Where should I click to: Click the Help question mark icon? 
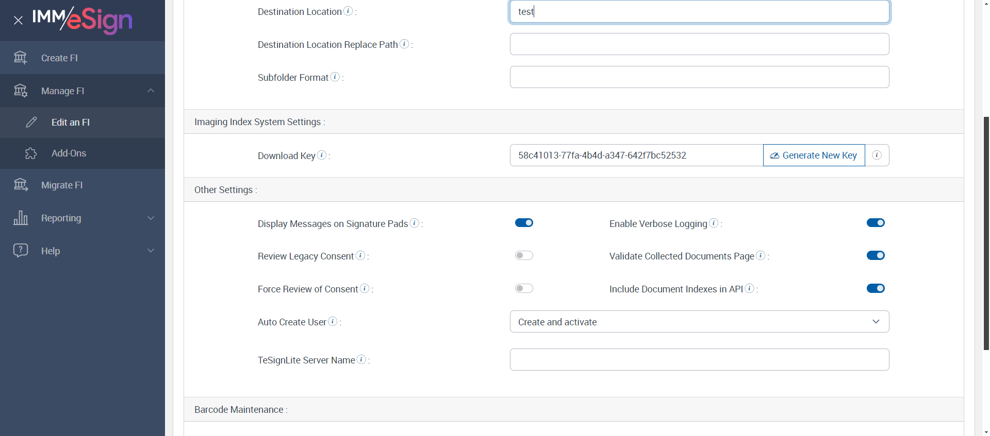pyautogui.click(x=21, y=251)
